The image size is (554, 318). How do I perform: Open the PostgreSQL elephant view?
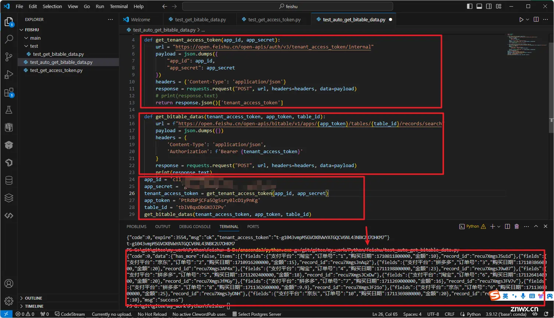(x=9, y=127)
